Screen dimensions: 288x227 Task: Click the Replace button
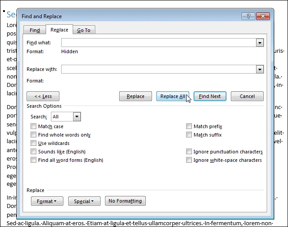[136, 96]
